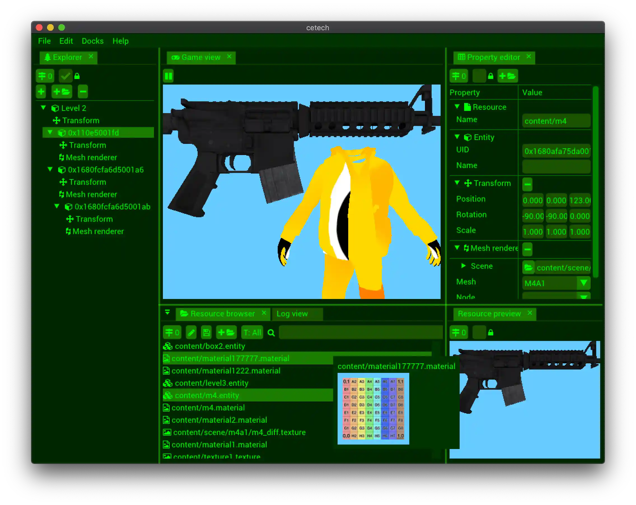636x505 pixels.
Task: Click the add-from-folder icon in Explorer toolbar
Action: point(62,92)
